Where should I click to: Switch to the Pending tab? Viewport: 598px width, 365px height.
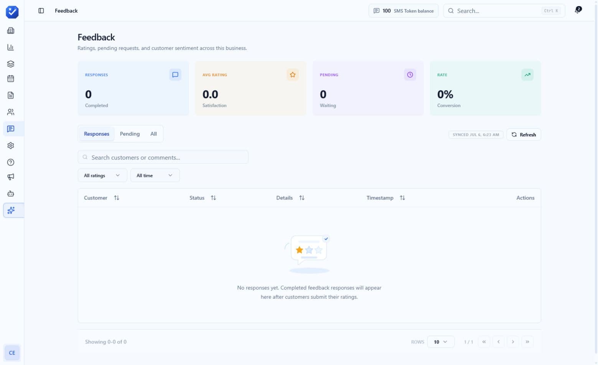pos(130,134)
